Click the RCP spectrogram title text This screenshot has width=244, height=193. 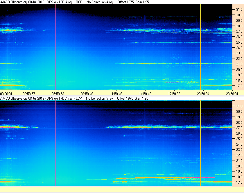tap(75, 2)
